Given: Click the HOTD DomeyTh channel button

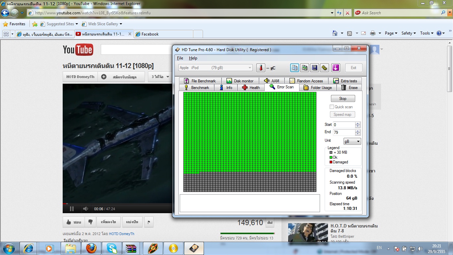Looking at the screenshot, I should click(80, 77).
